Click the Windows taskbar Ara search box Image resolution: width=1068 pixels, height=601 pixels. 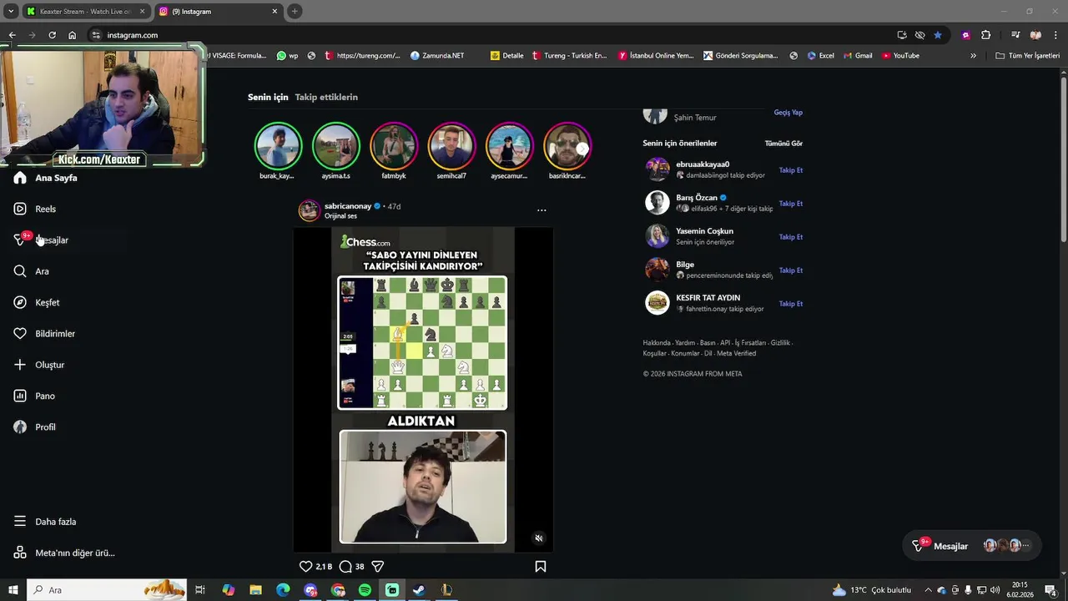coord(107,590)
